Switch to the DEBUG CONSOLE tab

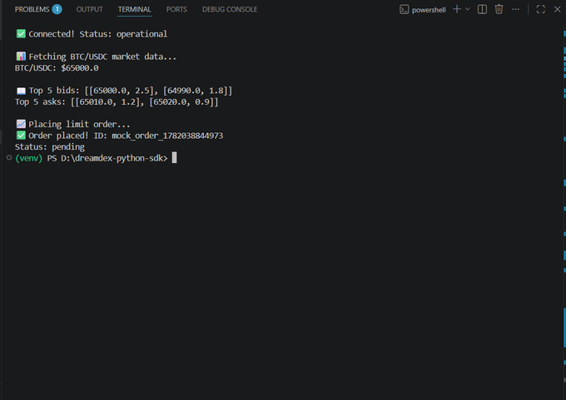(x=230, y=9)
